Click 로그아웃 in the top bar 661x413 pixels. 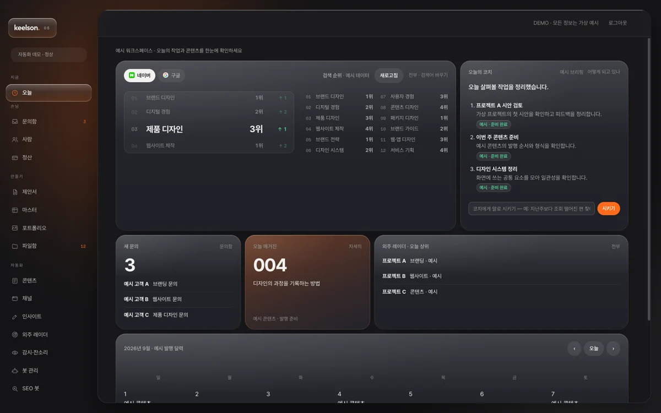[x=618, y=23]
